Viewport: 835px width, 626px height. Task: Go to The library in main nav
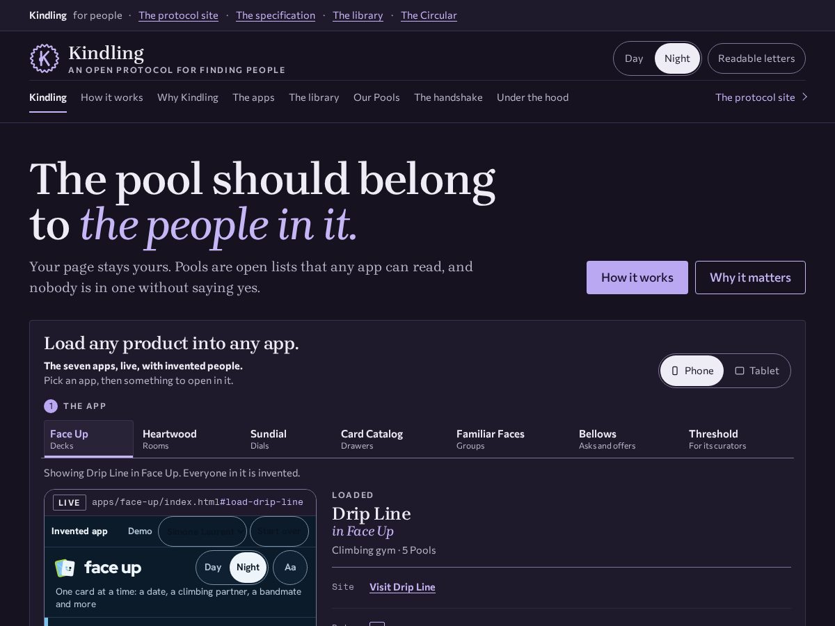(x=314, y=97)
